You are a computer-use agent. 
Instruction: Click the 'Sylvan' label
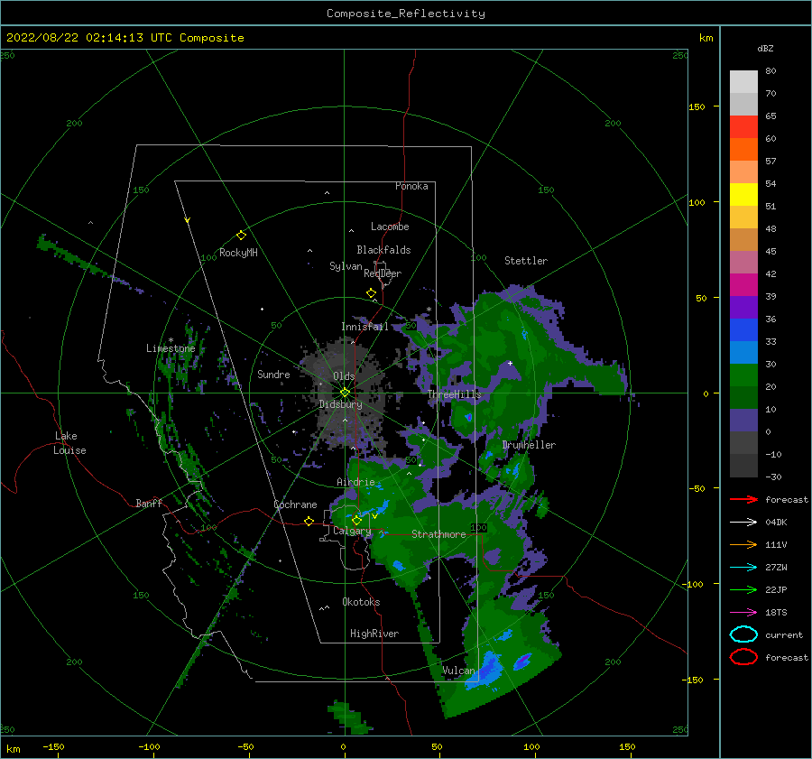[346, 266]
